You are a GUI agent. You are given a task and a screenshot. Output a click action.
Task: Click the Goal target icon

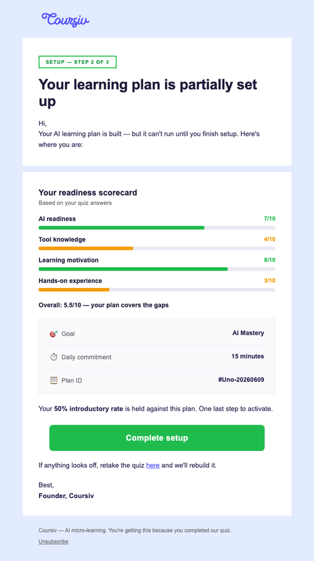(x=53, y=334)
